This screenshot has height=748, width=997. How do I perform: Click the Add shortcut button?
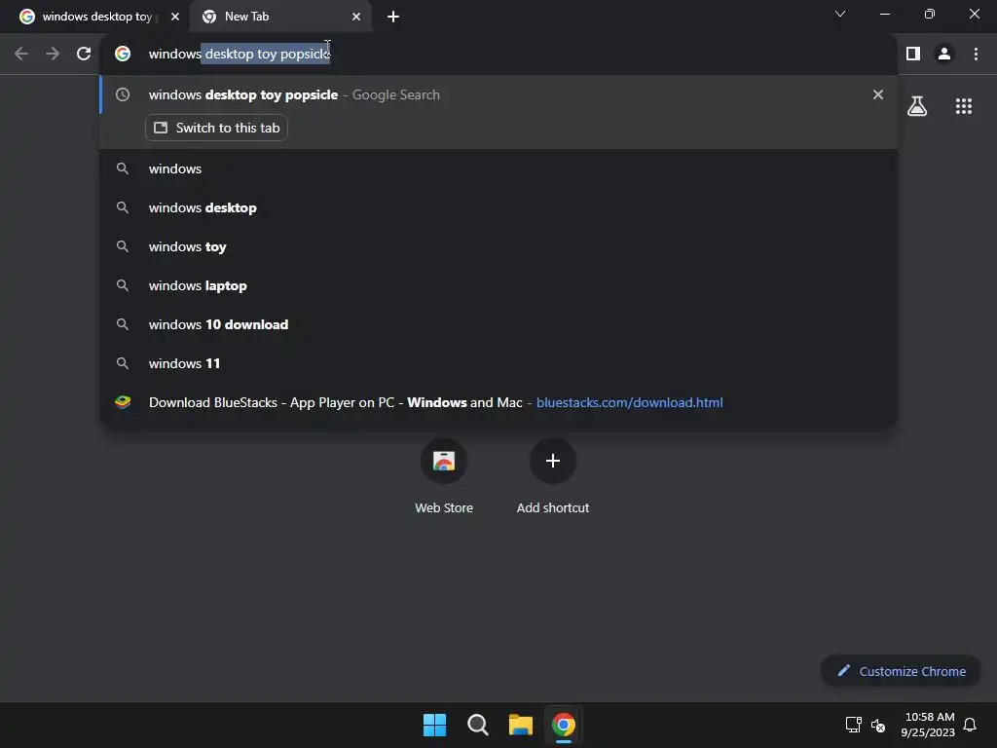(553, 475)
